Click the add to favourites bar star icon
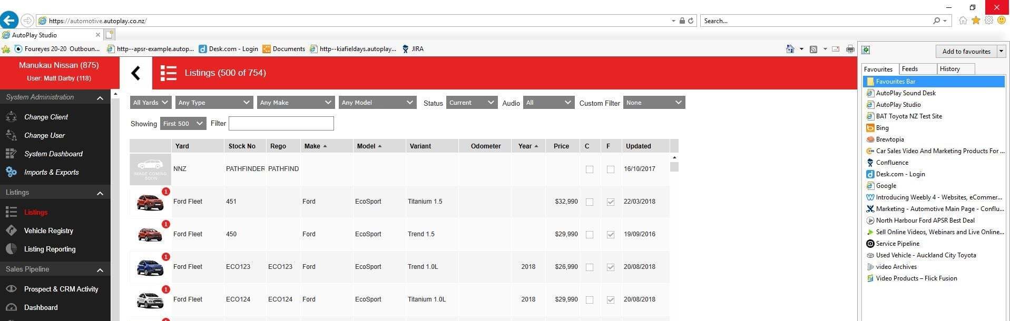Screen dimensions: 1010x321 tap(6, 49)
